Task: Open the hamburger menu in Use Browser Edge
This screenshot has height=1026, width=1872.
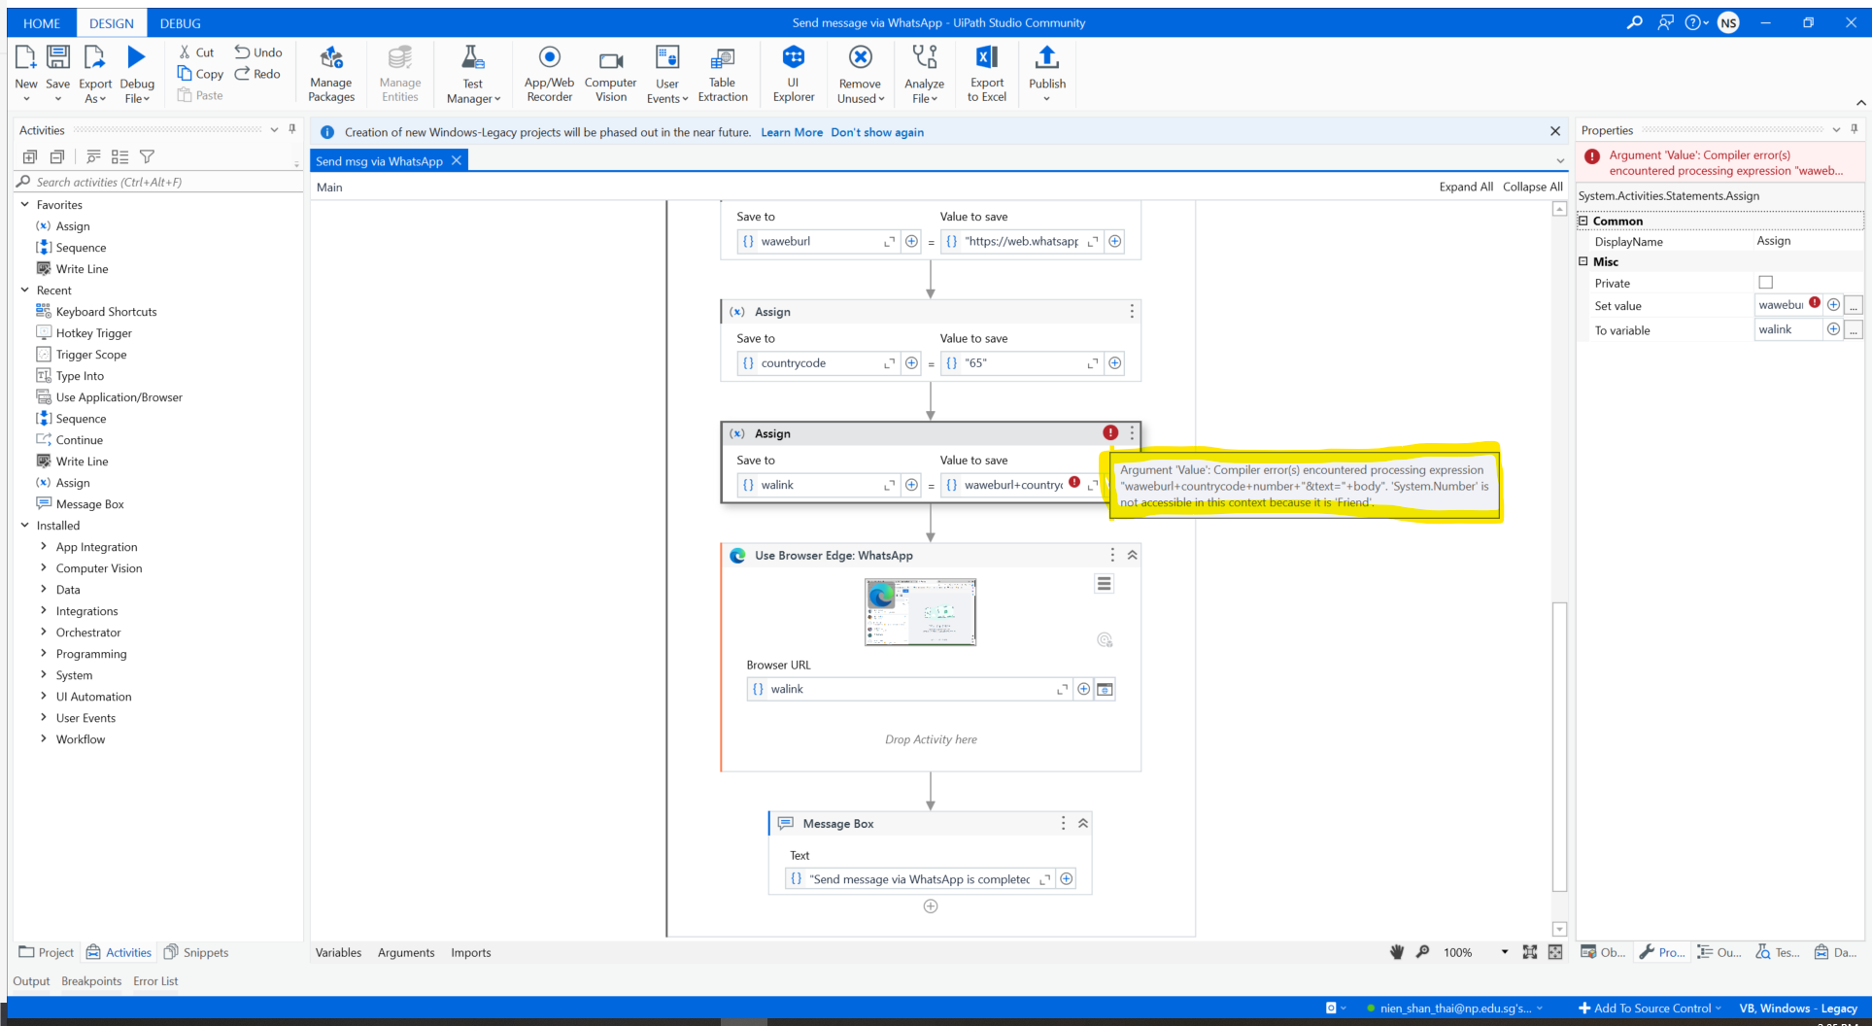Action: pos(1105,584)
